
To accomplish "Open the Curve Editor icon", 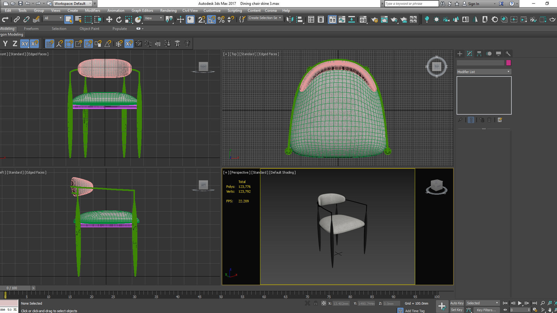I will pyautogui.click(x=342, y=19).
